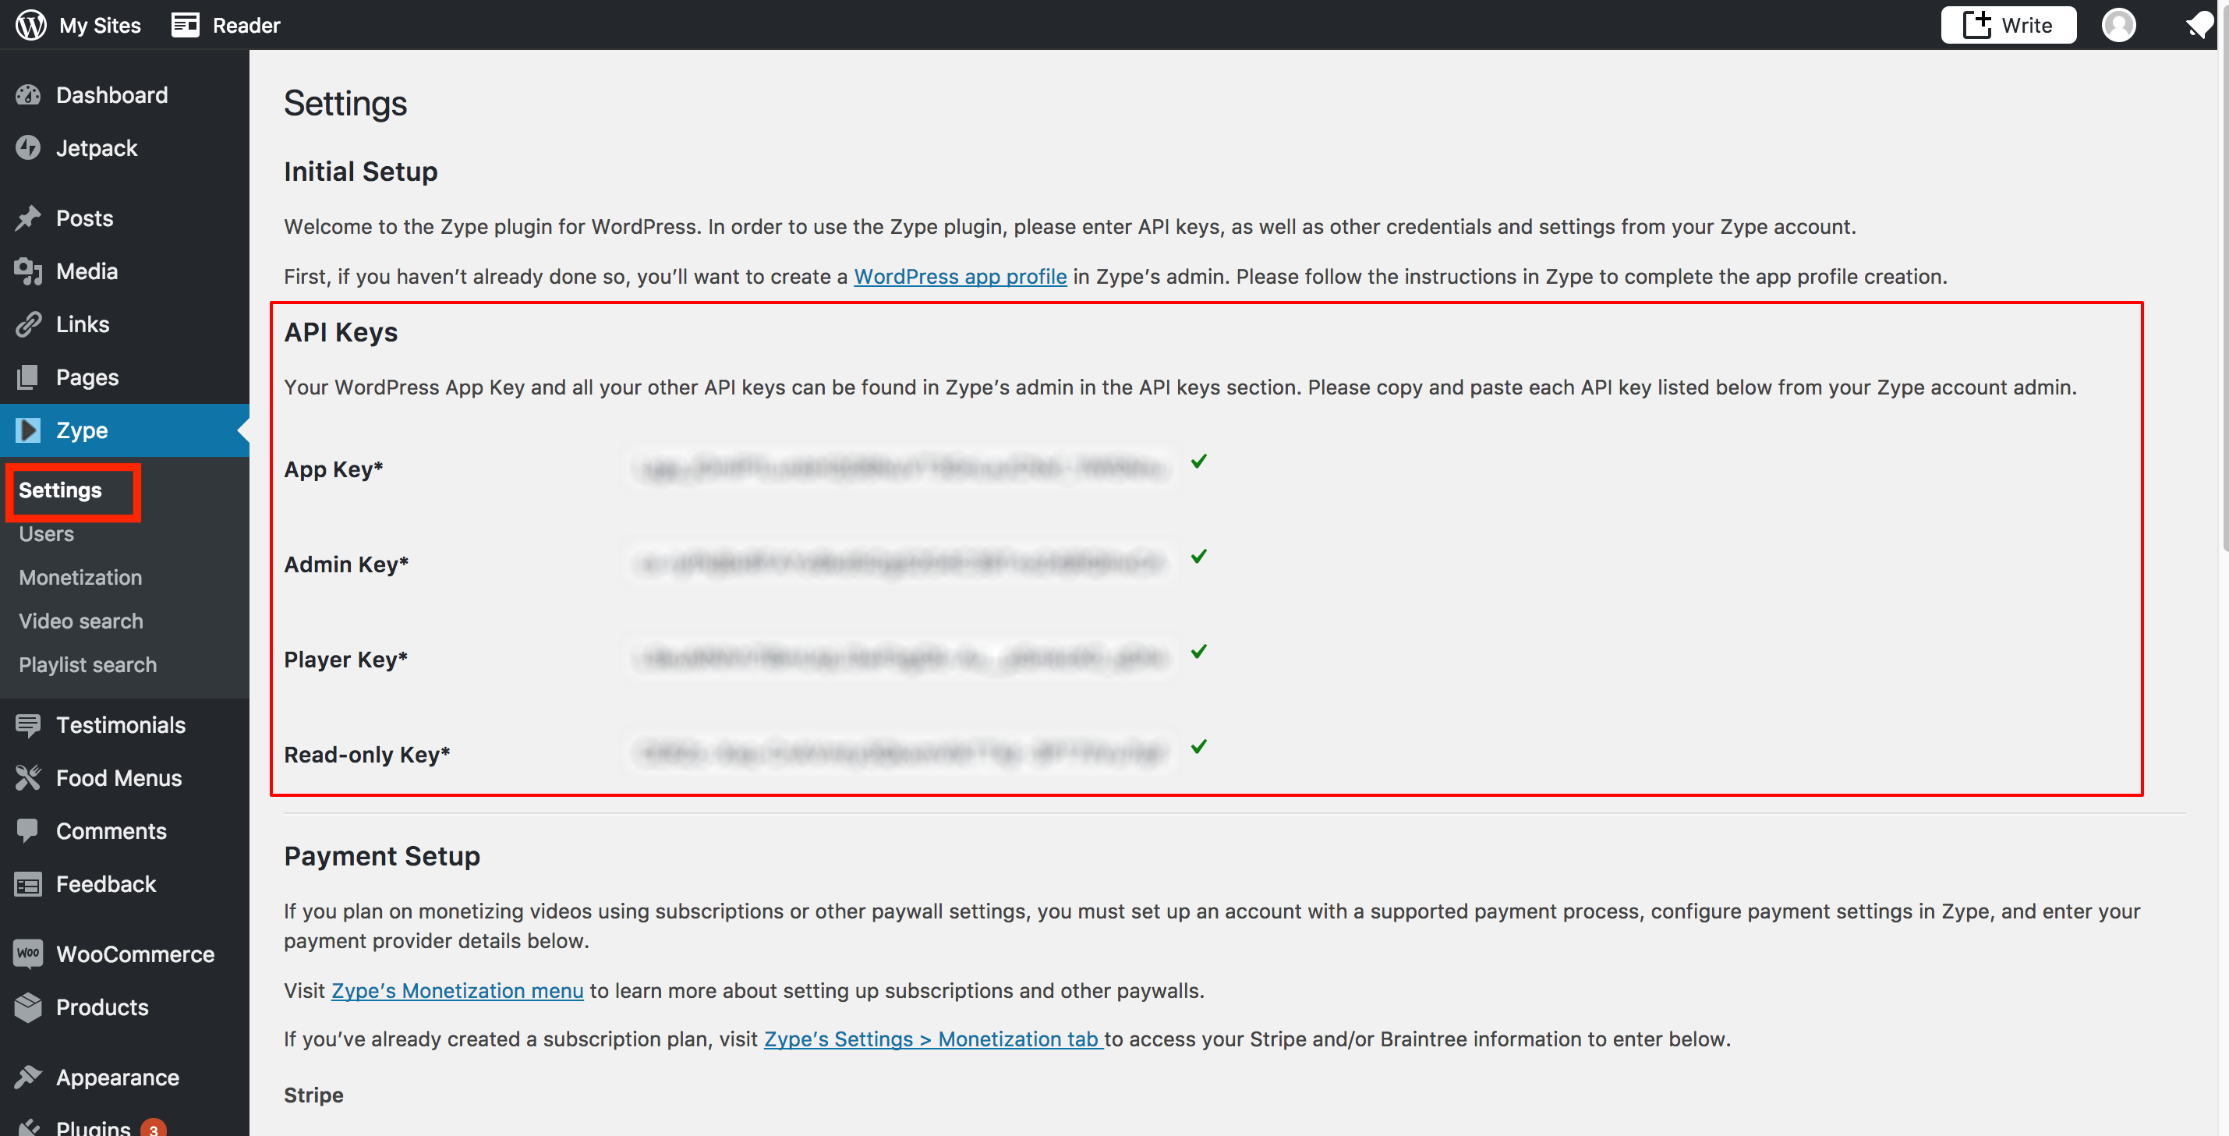Follow Zype's Settings > Monetization tab link
Screen dimensions: 2229x1136
(x=932, y=1039)
